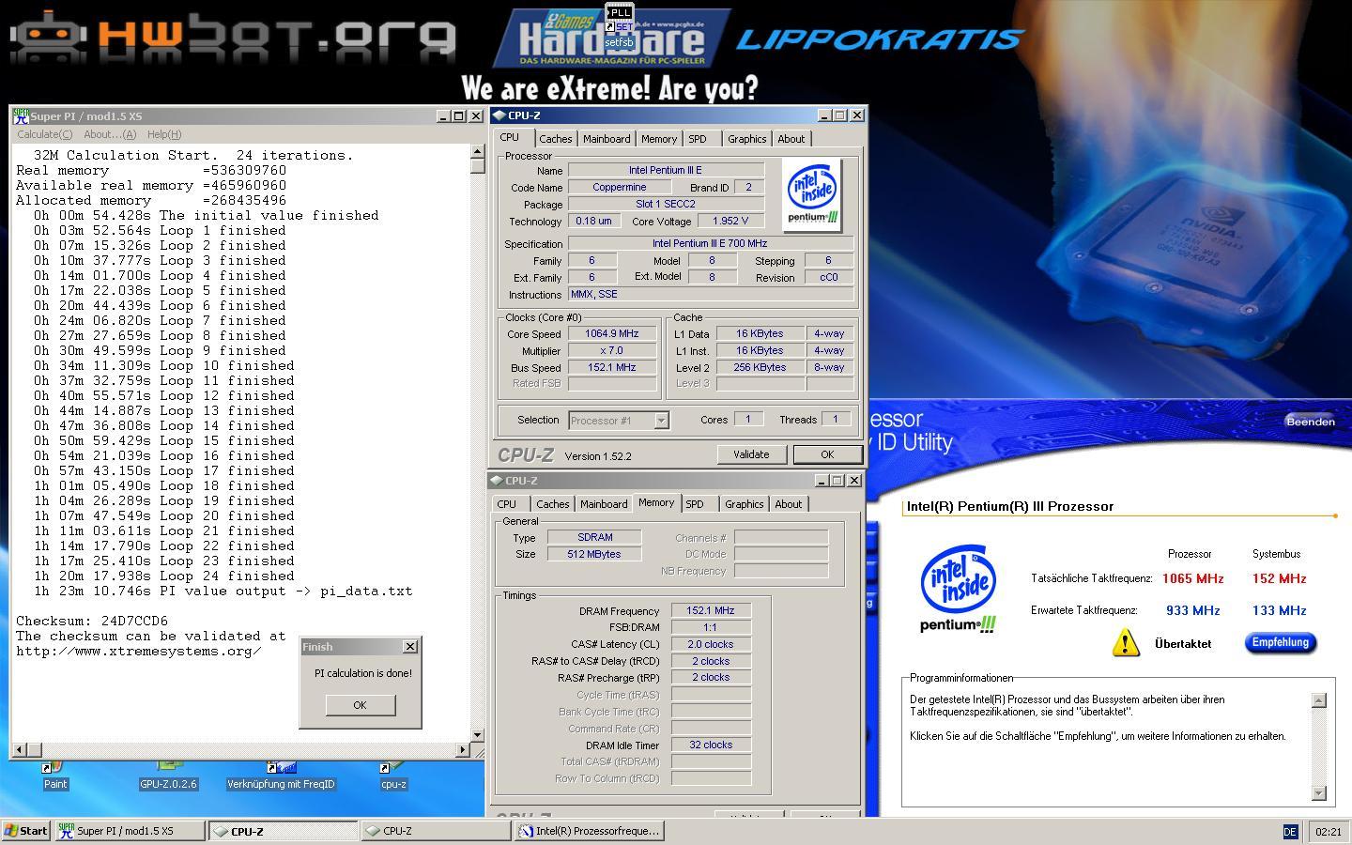
Task: Click OK in top CPU-Z window
Action: (827, 454)
